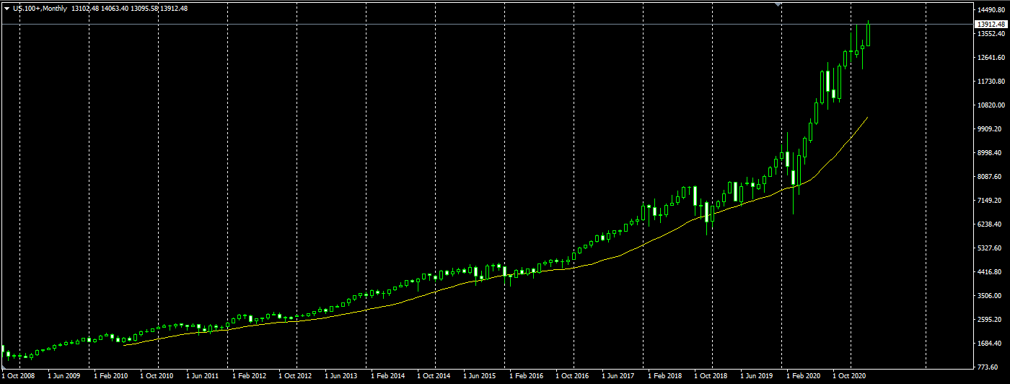Click the 10820.00 price scale label

[991, 105]
